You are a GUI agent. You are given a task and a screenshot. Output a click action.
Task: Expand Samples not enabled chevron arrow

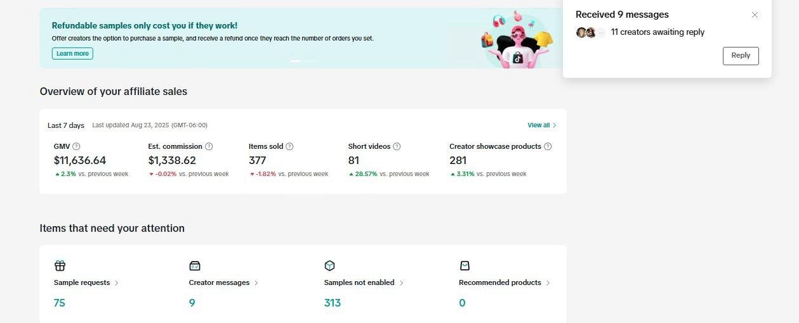click(x=401, y=283)
